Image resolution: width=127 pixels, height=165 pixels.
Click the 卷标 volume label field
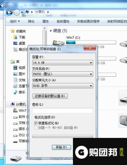63,111
